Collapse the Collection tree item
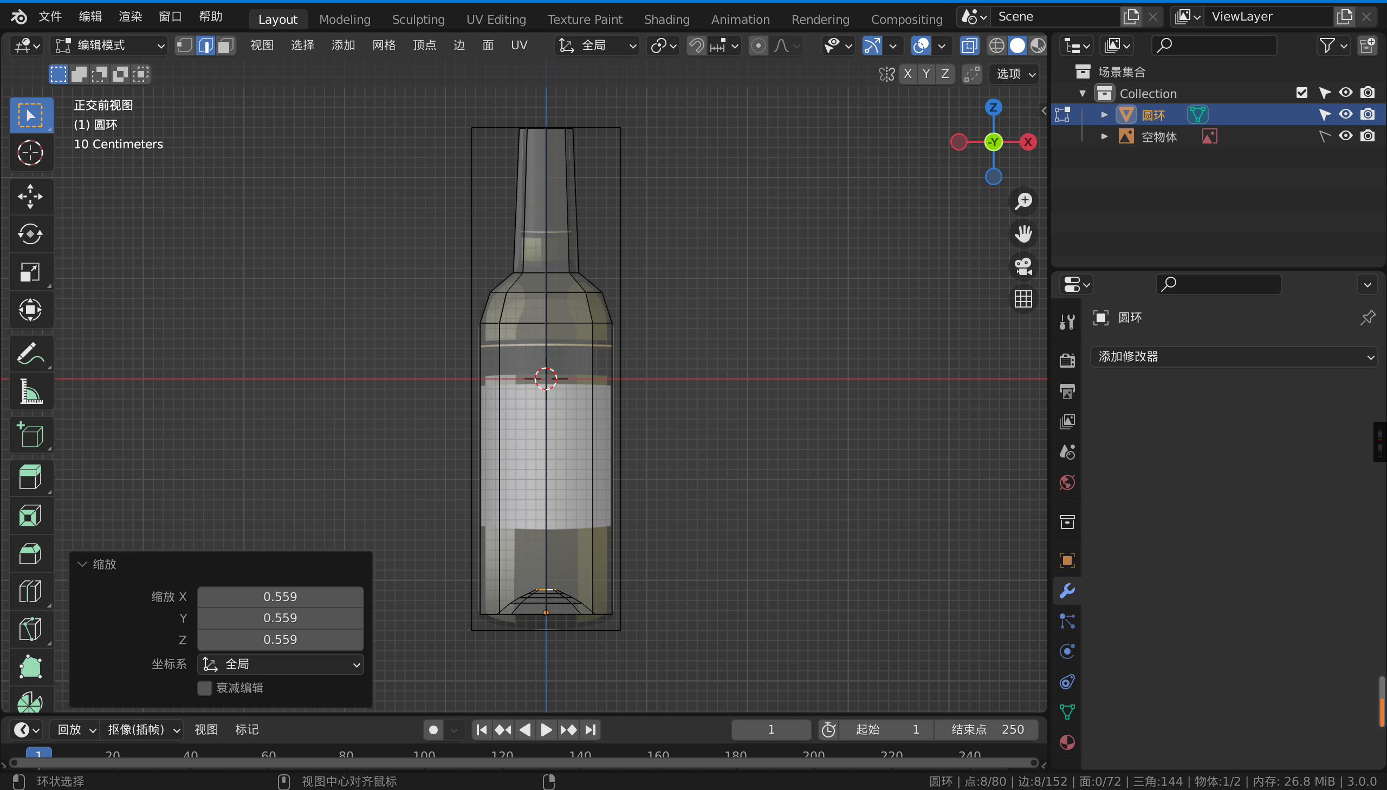The image size is (1387, 790). [1082, 93]
